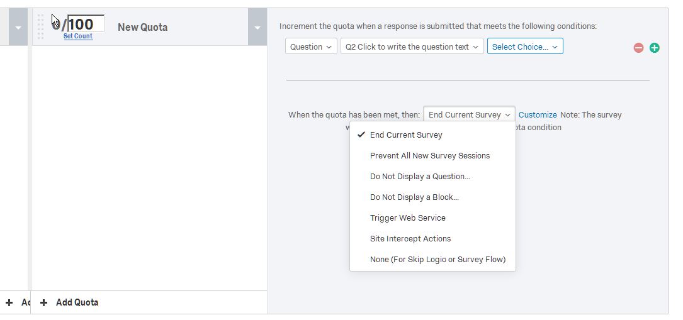The image size is (683, 320).
Task: Open the Question type dropdown
Action: point(311,47)
